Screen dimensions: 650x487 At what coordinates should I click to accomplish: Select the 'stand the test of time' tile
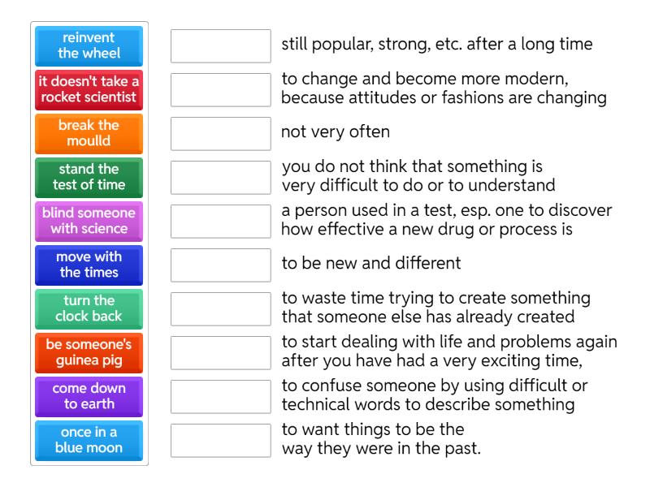(x=89, y=178)
